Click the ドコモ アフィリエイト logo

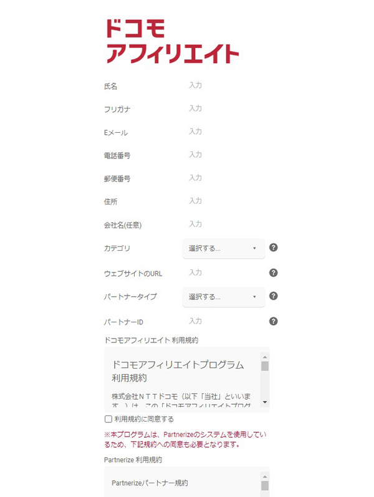tap(171, 41)
